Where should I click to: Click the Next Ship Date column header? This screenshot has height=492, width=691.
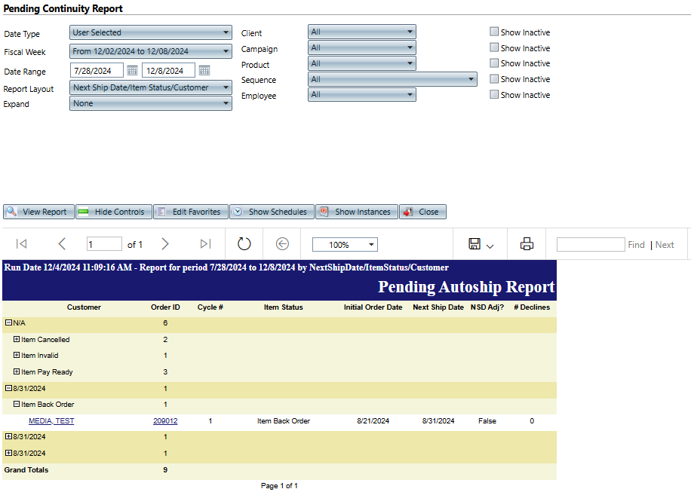tap(438, 307)
